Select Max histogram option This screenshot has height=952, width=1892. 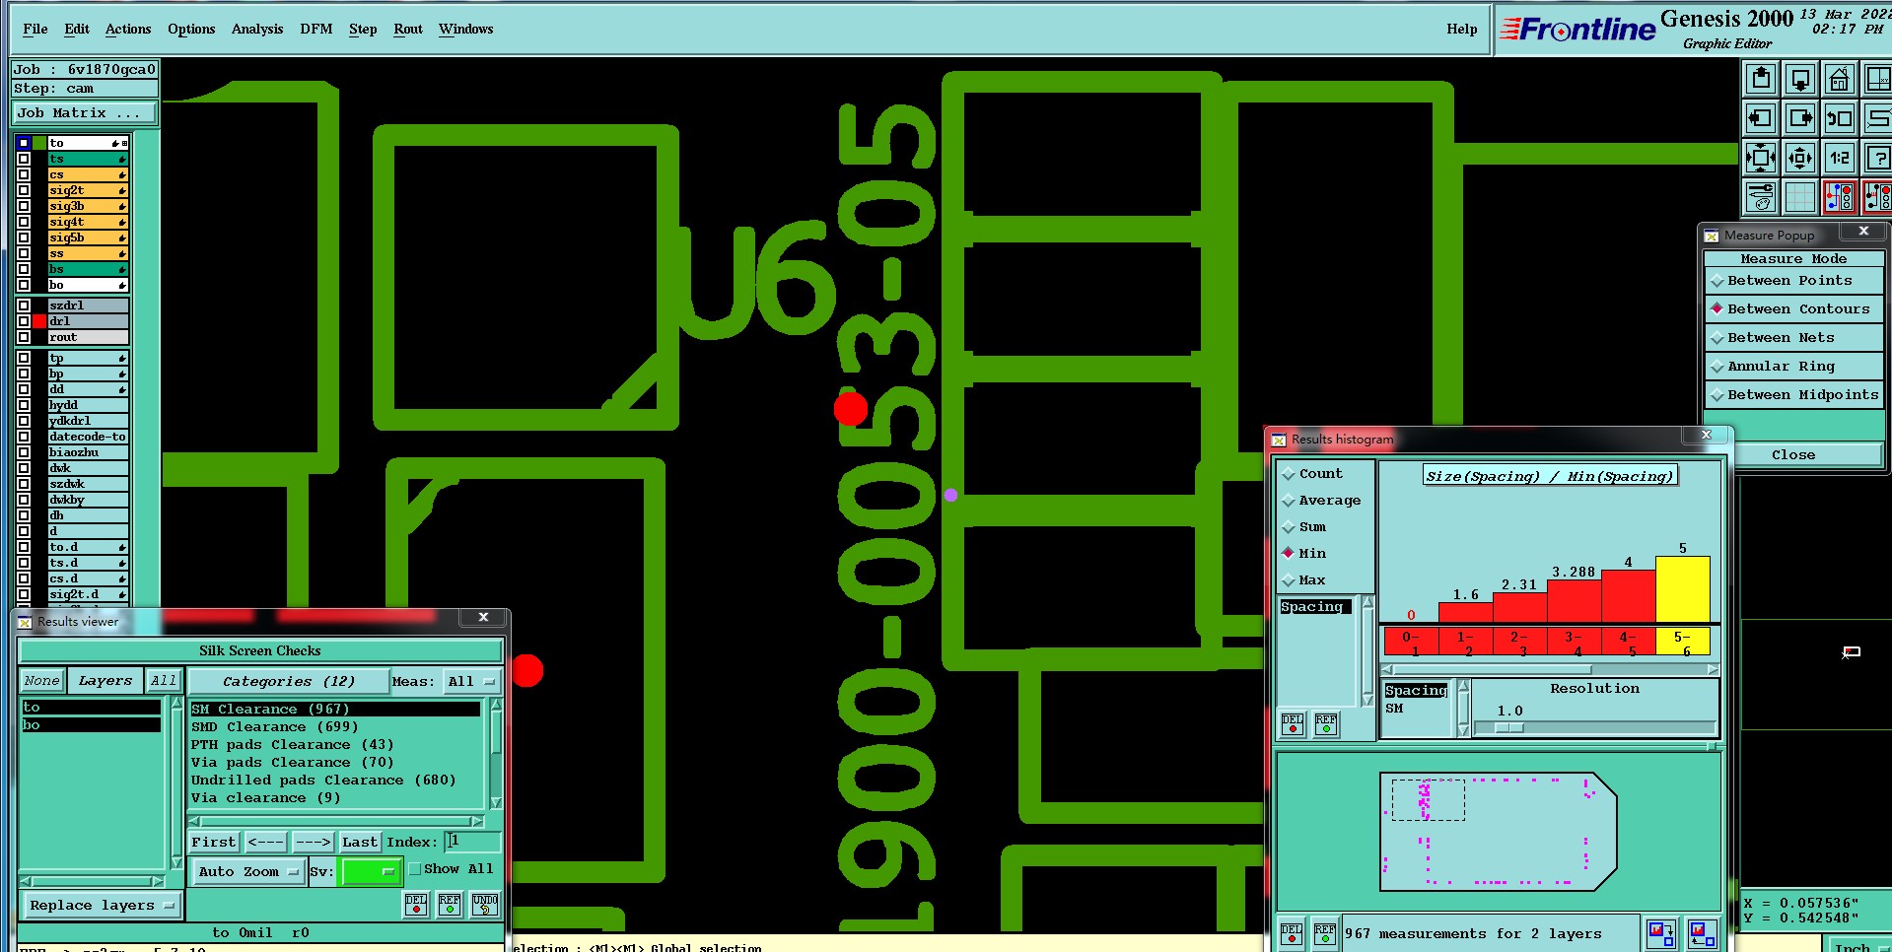pos(1304,580)
